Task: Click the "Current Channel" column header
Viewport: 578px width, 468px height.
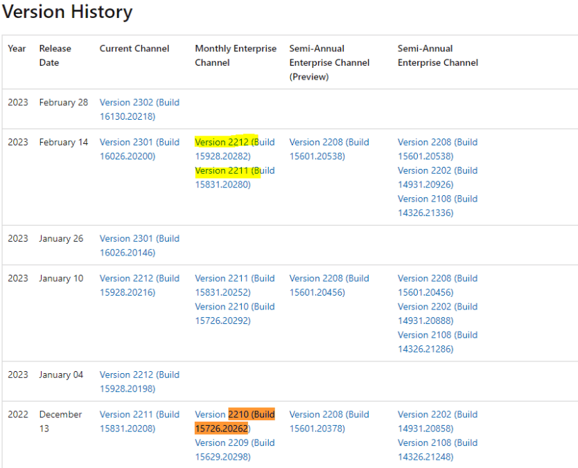Action: [134, 48]
